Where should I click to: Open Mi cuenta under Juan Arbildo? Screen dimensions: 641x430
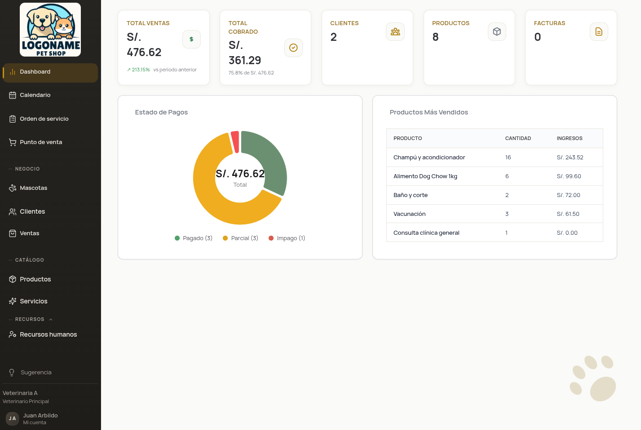pyautogui.click(x=35, y=422)
